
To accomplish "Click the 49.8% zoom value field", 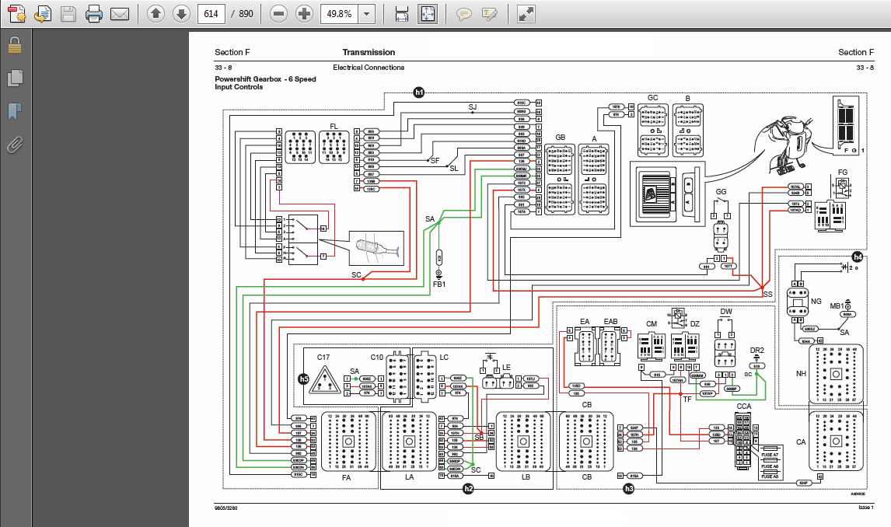I will 340,14.
